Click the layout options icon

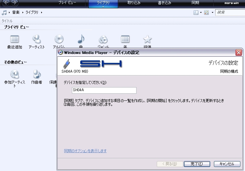point(196,13)
